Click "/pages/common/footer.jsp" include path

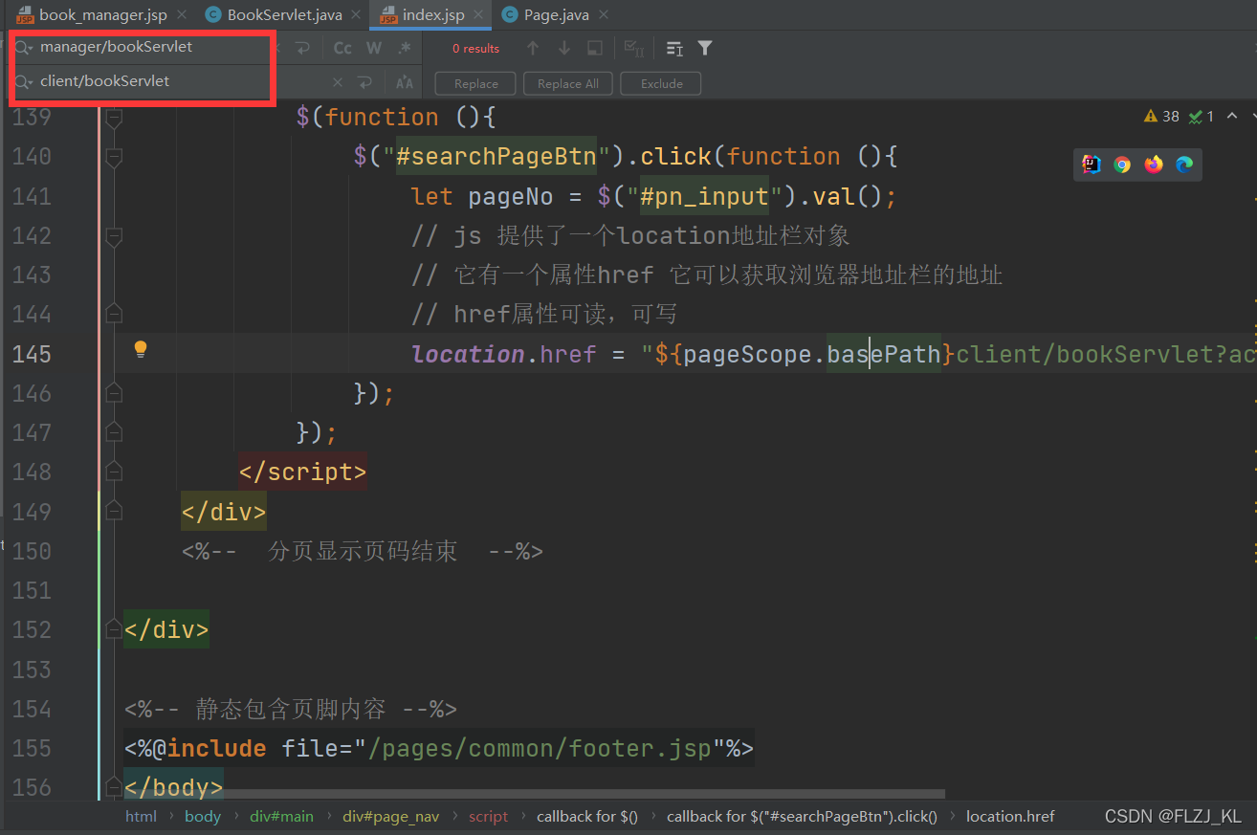(540, 748)
